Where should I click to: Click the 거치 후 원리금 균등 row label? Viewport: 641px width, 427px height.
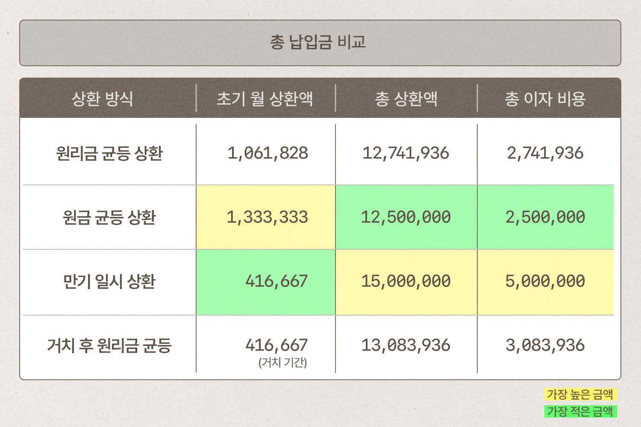click(x=109, y=345)
